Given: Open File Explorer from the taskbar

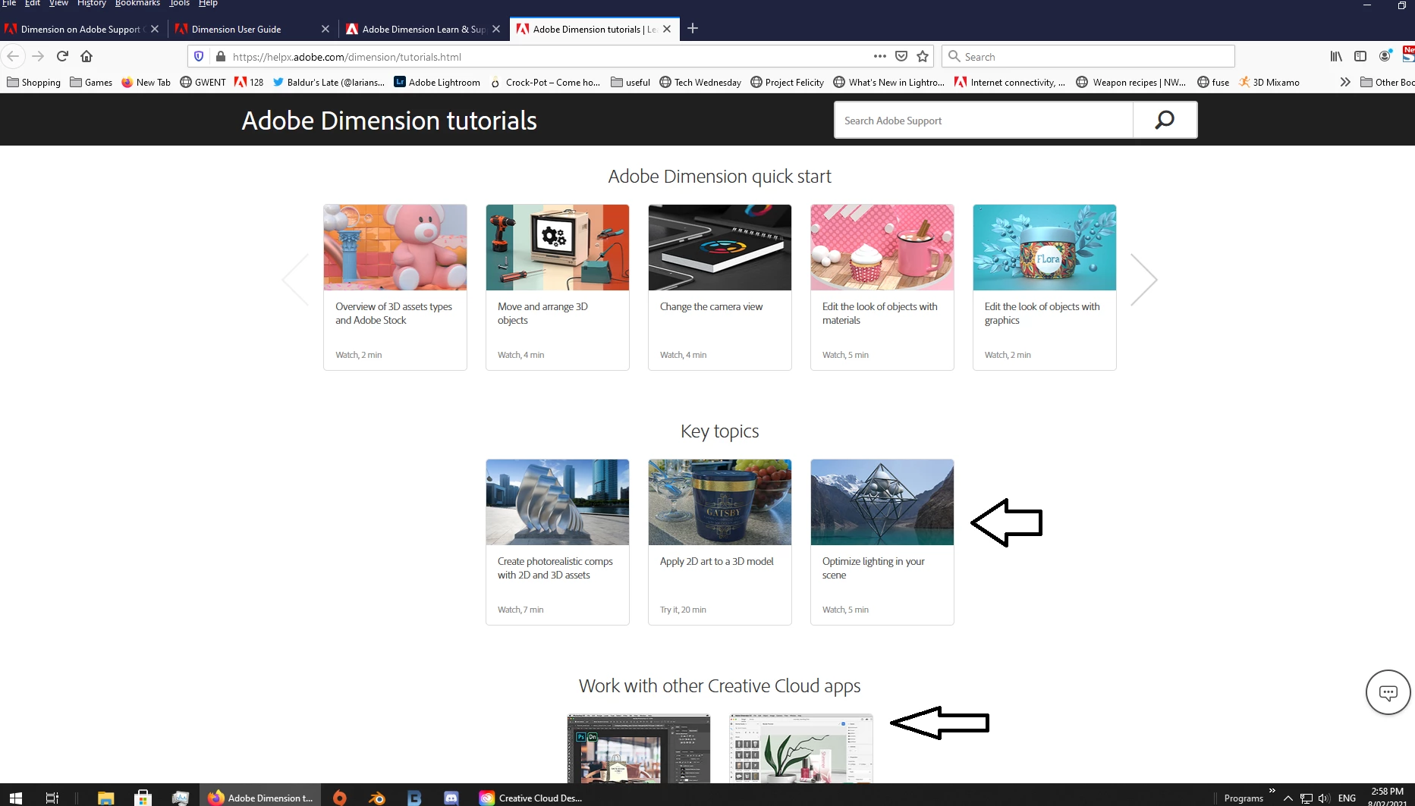Looking at the screenshot, I should coord(105,798).
